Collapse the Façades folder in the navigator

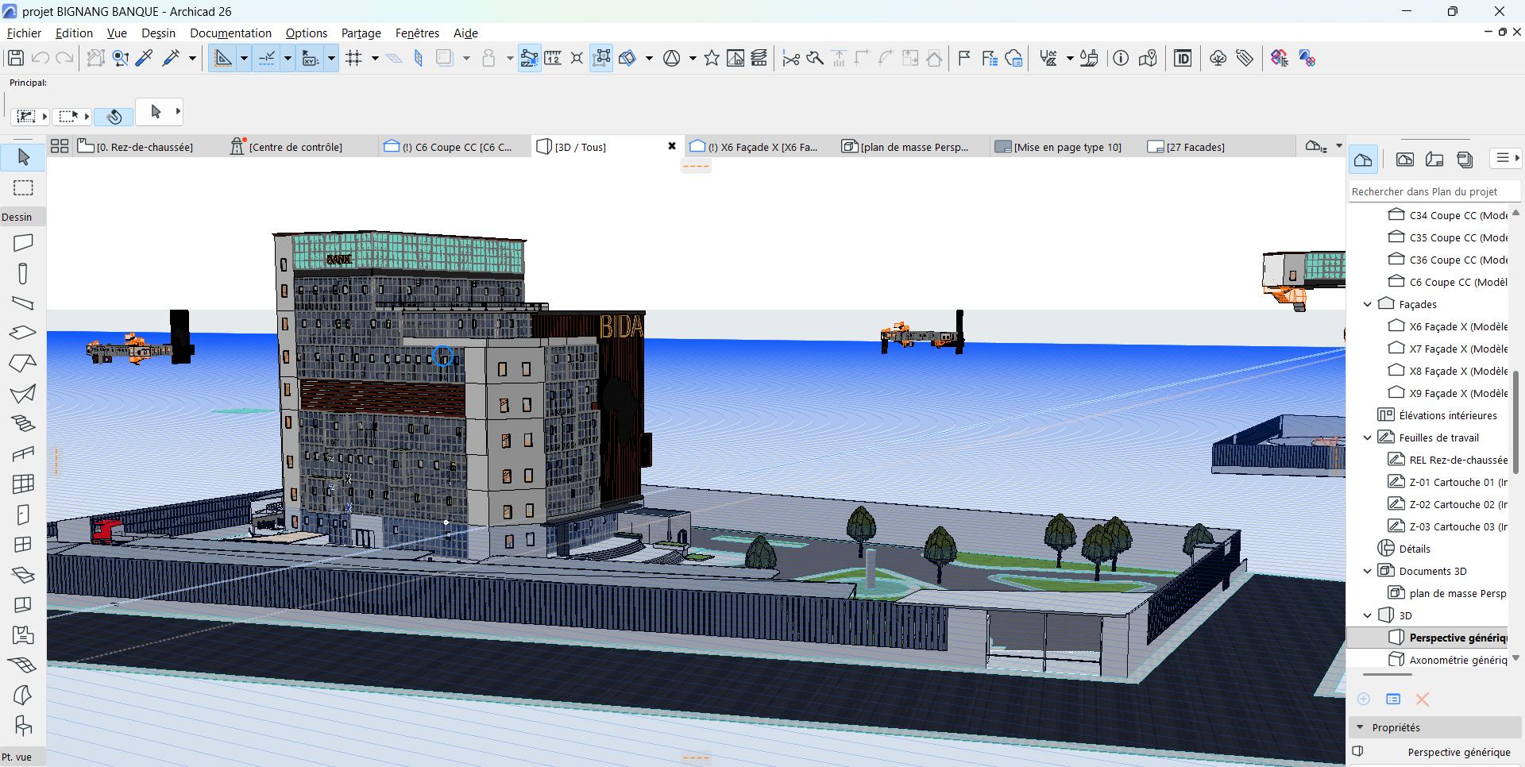click(x=1368, y=304)
